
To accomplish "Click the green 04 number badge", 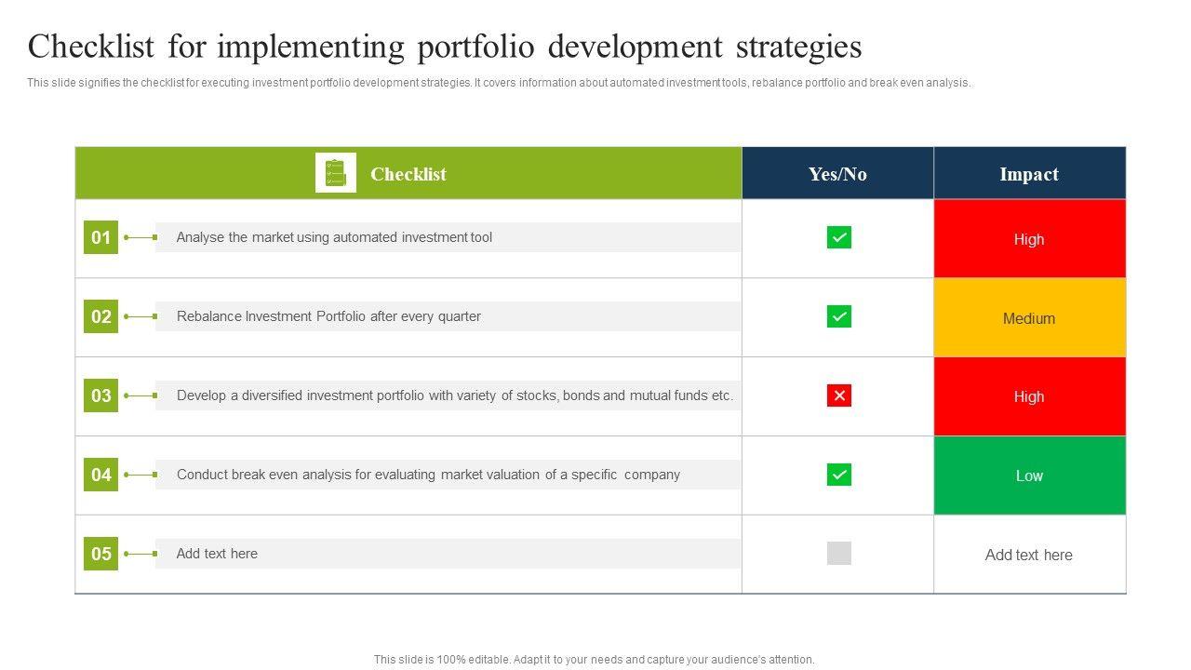I will (x=100, y=475).
